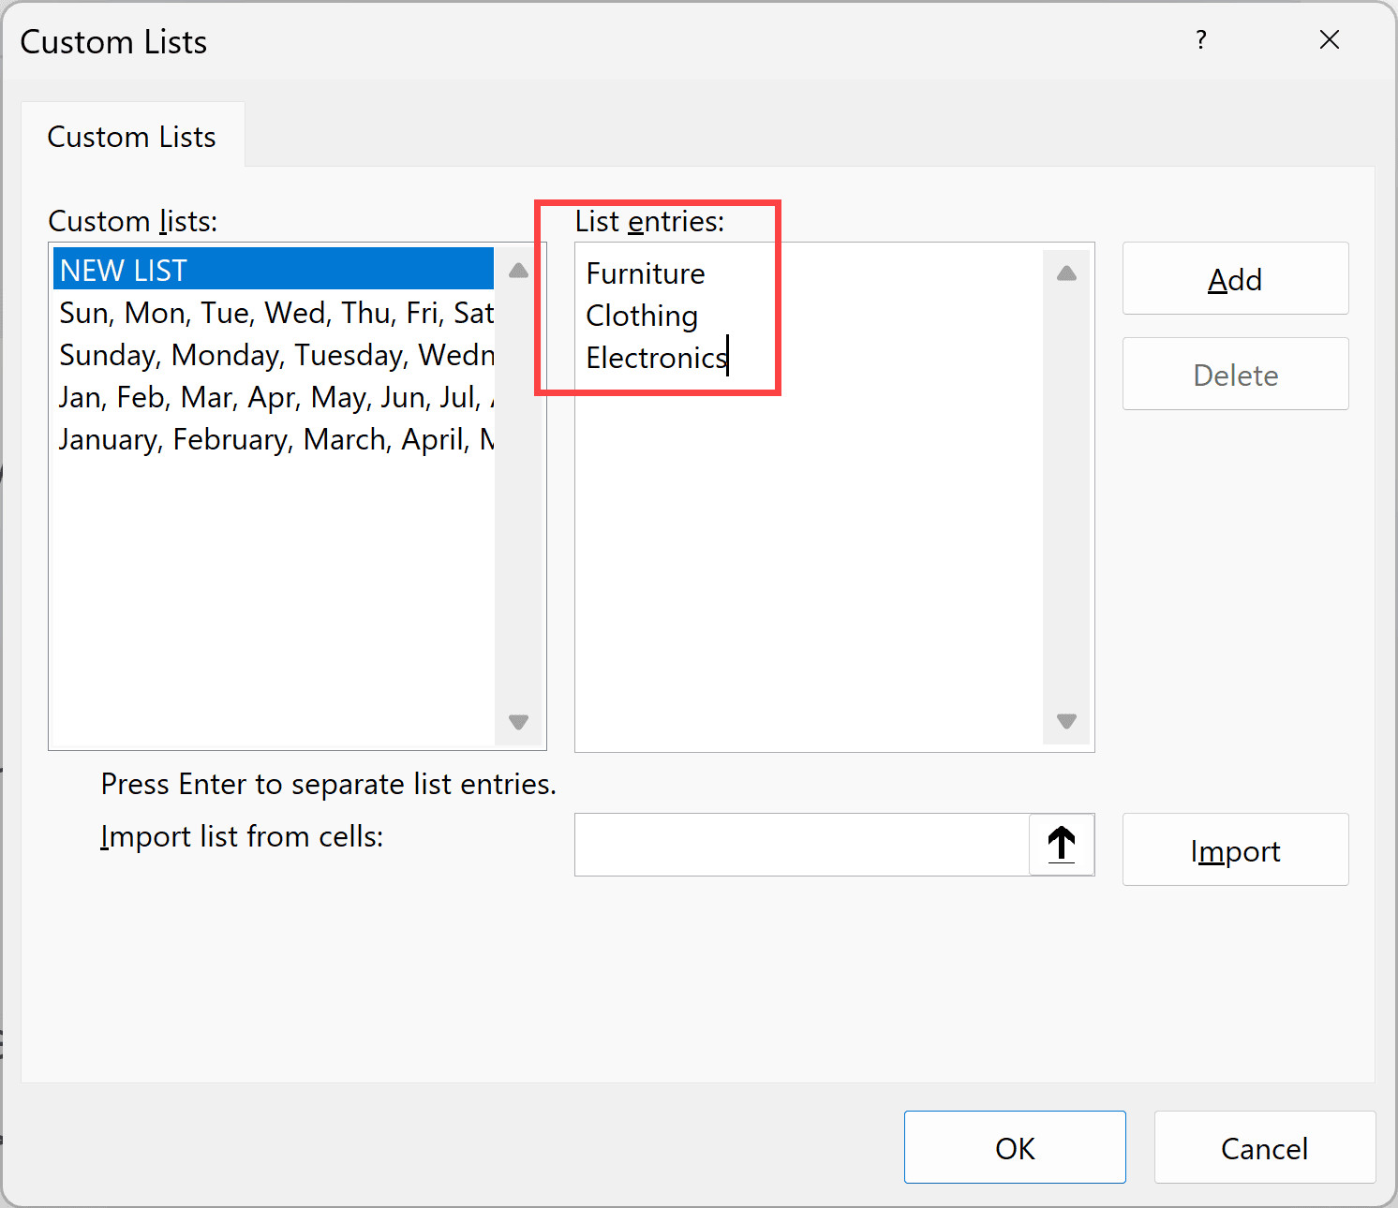The image size is (1398, 1208).
Task: Confirm with the OK button
Action: (1014, 1147)
